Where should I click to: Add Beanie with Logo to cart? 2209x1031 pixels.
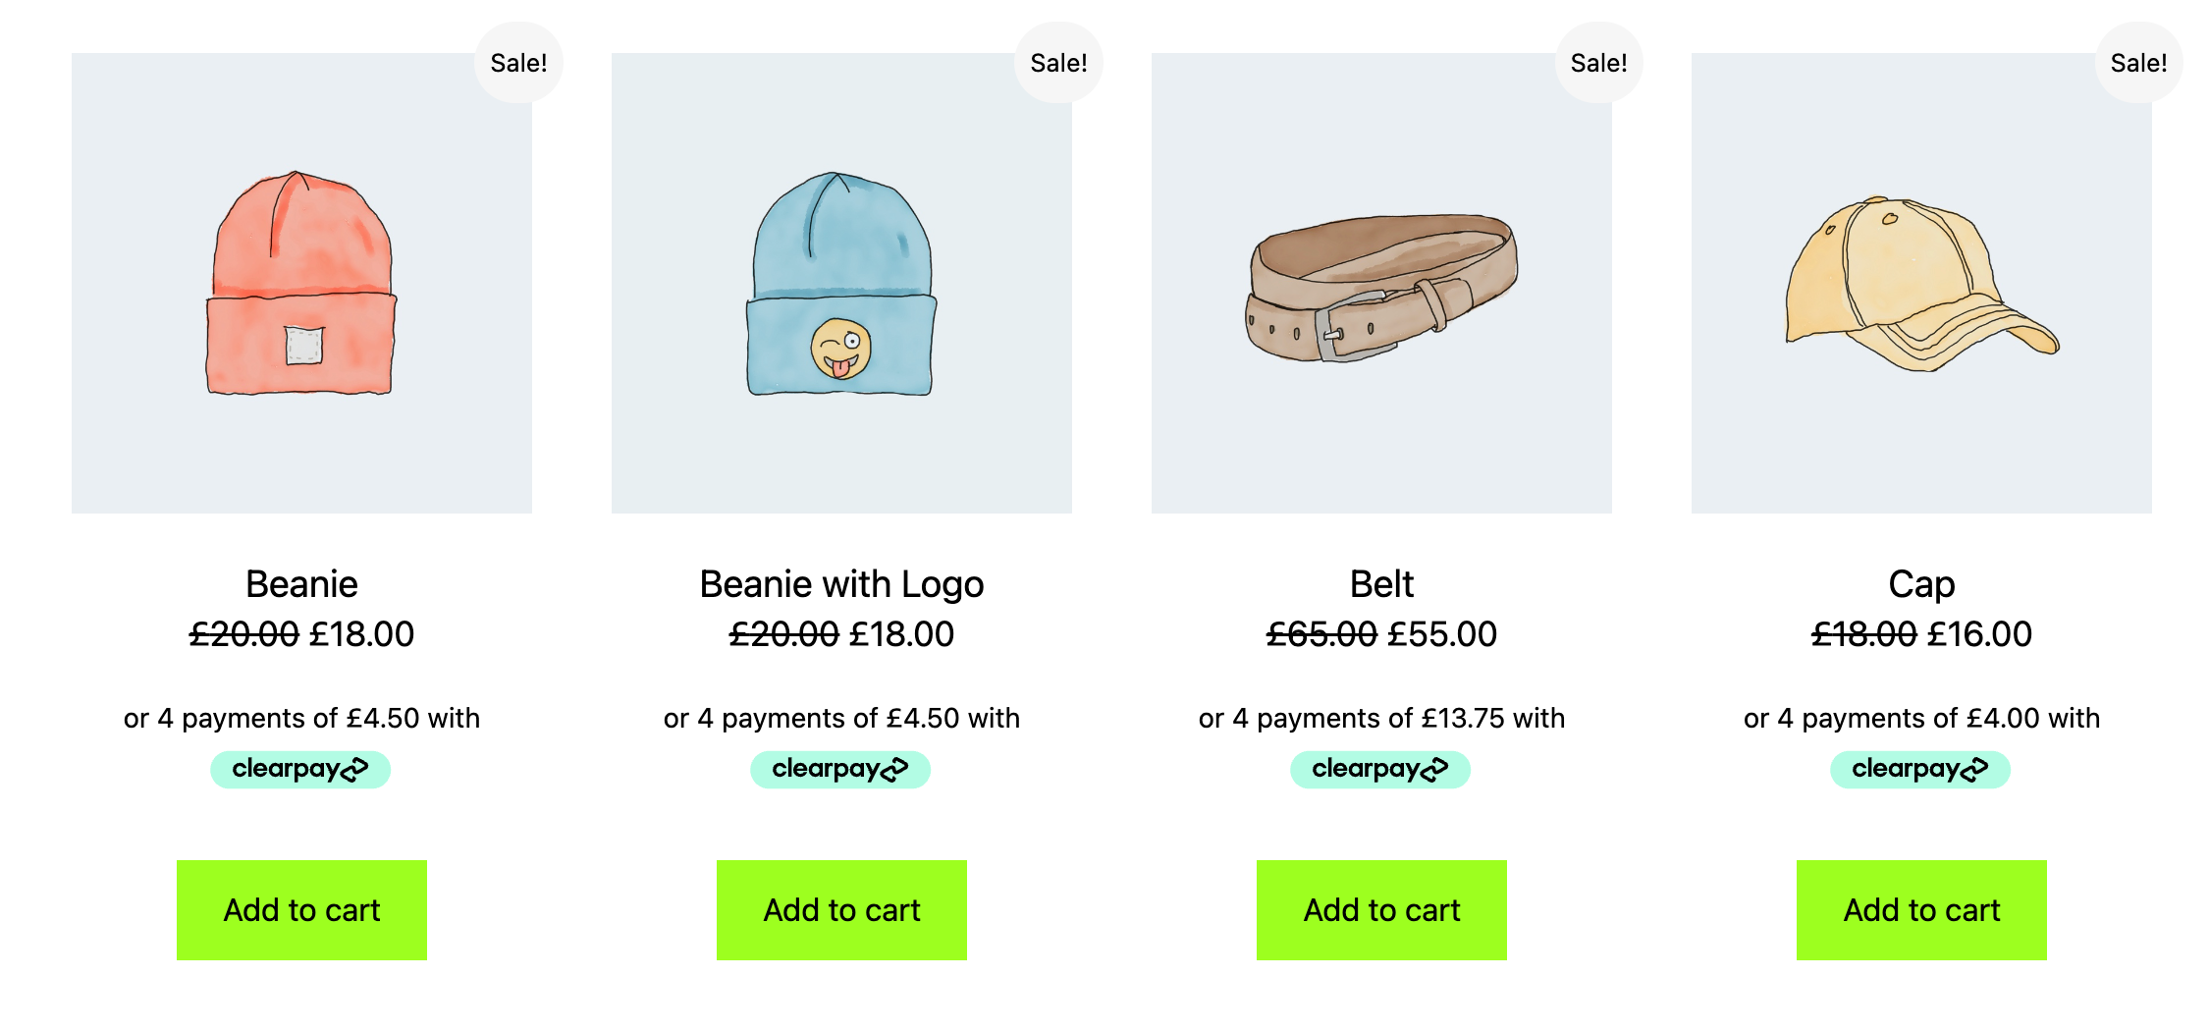click(x=841, y=910)
